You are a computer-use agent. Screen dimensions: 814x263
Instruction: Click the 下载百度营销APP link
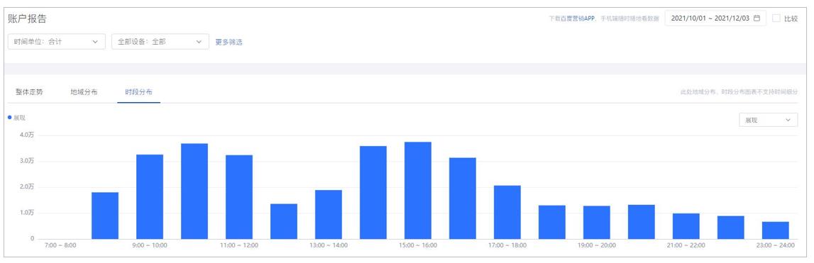[571, 18]
